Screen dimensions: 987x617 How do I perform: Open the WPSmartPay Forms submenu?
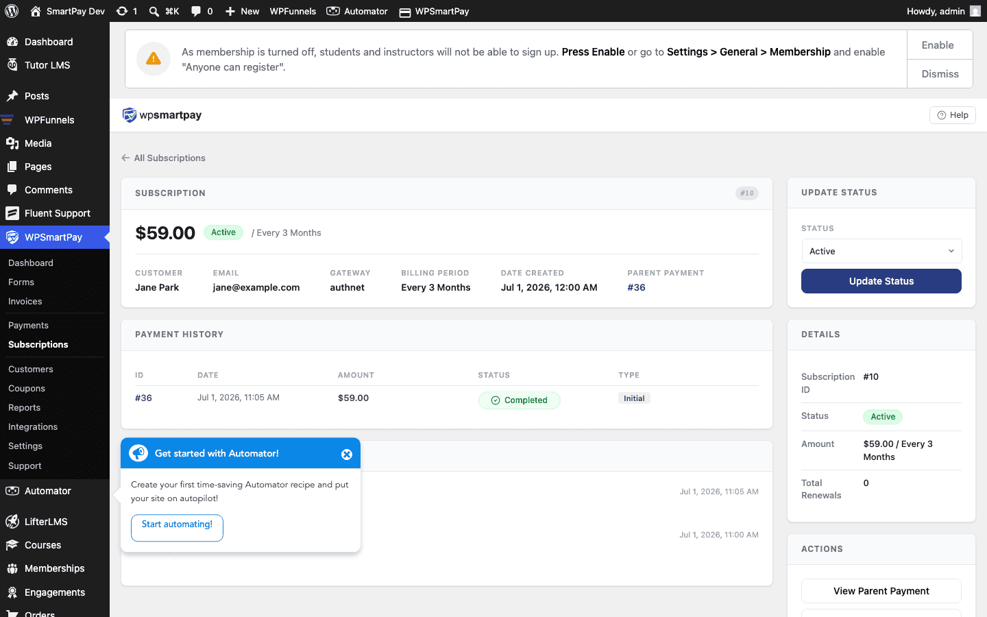[21, 282]
